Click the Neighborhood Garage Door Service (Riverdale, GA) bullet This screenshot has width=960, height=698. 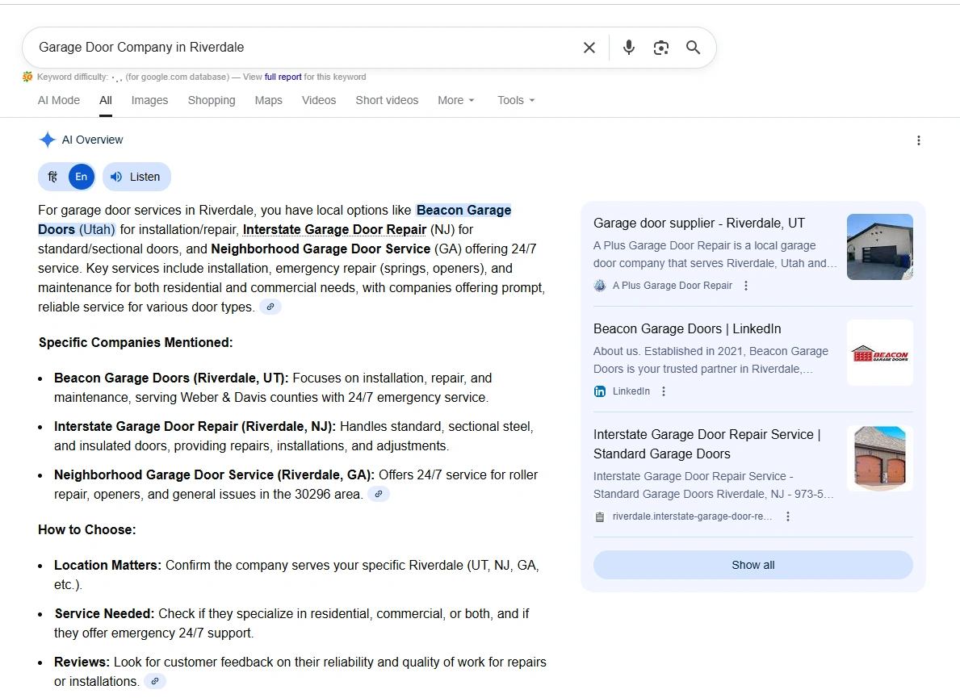click(296, 484)
